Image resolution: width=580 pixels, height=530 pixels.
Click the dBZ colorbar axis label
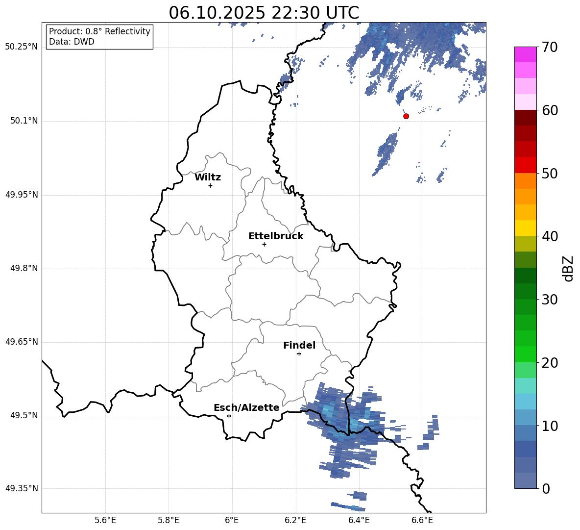pos(569,268)
